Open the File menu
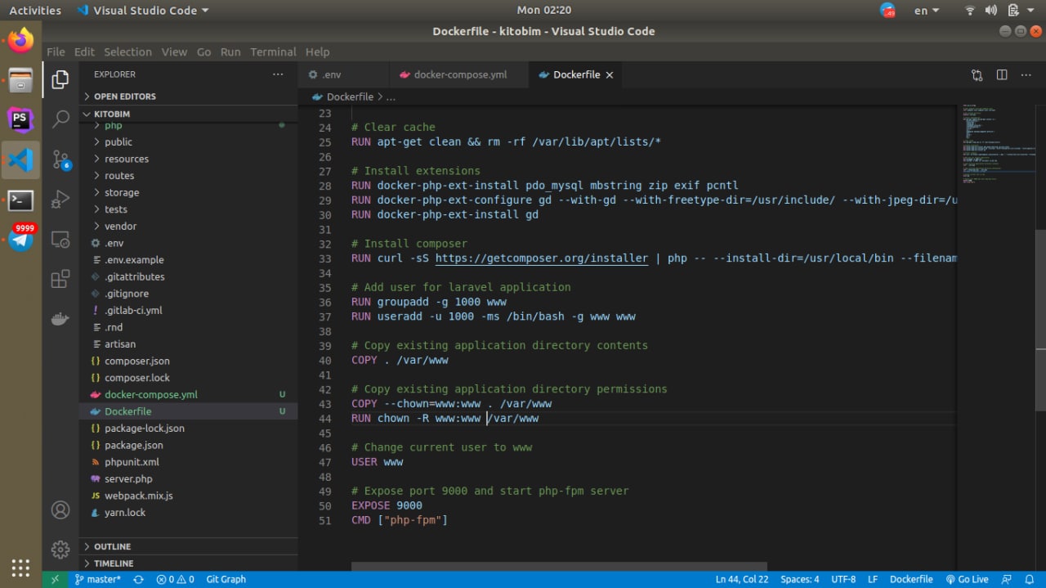 click(56, 52)
